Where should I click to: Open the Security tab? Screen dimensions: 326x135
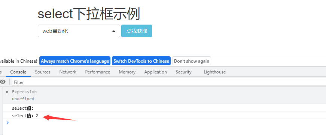[183, 72]
